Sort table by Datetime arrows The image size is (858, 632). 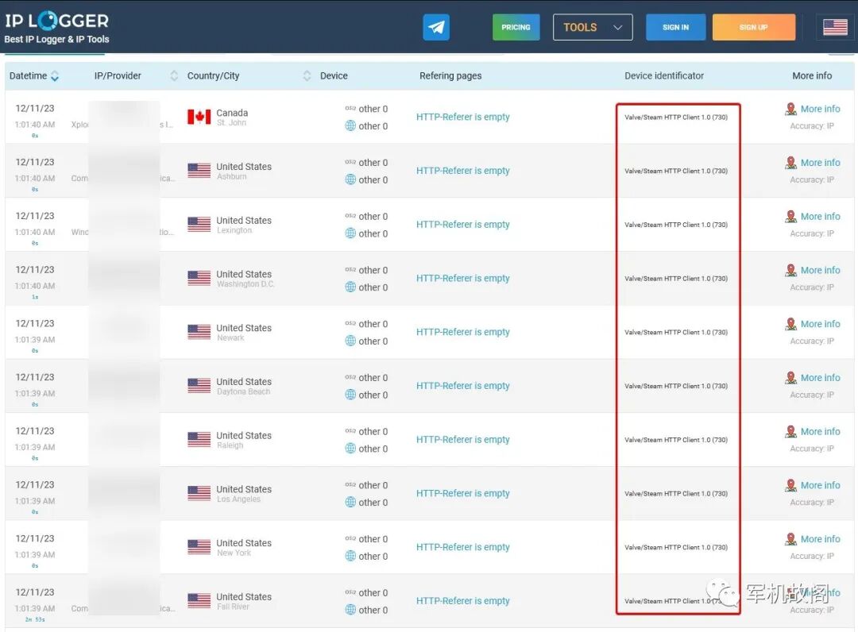[x=55, y=76]
